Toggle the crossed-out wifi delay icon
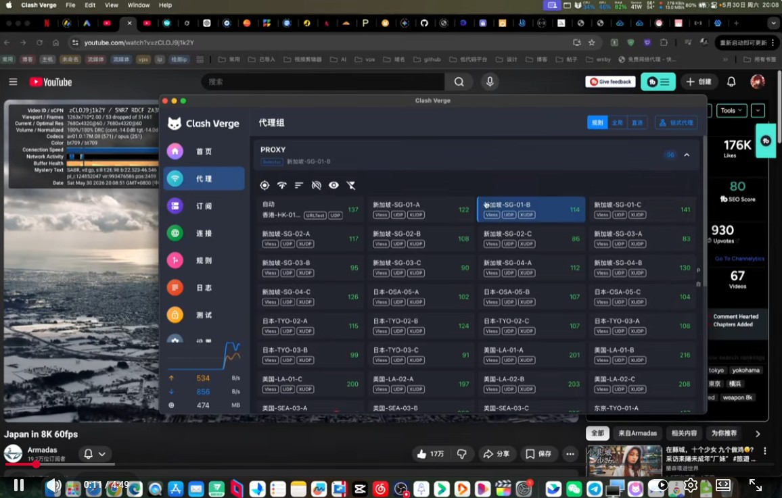The image size is (782, 498). point(316,185)
